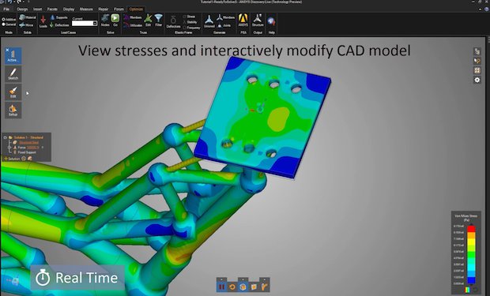
Task: Click the third icon in the right viewport toolbar
Action: [x=477, y=70]
